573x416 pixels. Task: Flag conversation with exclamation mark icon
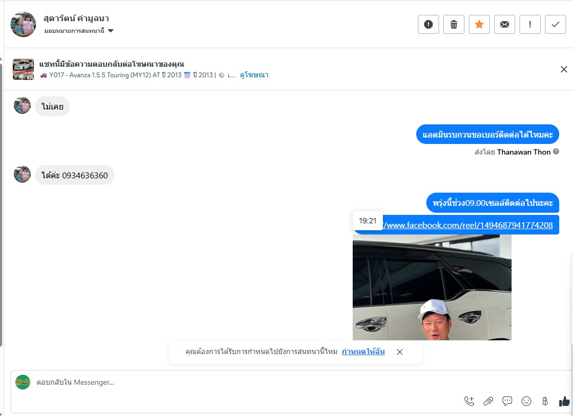530,24
